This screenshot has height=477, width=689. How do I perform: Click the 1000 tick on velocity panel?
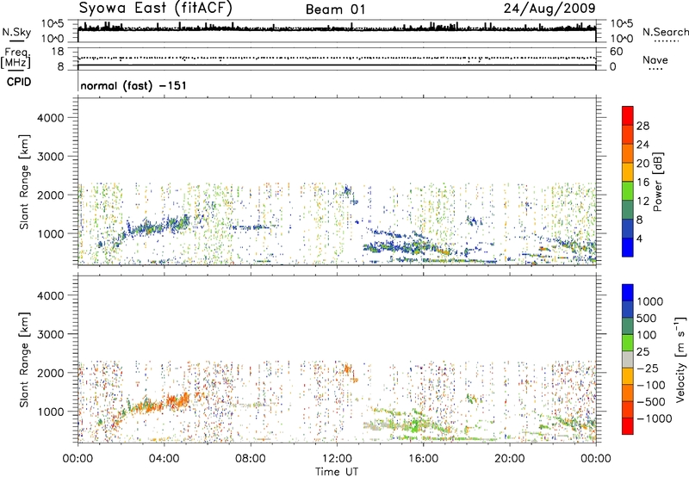click(x=50, y=412)
